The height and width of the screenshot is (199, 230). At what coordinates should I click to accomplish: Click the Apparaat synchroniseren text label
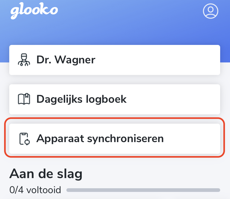point(100,139)
